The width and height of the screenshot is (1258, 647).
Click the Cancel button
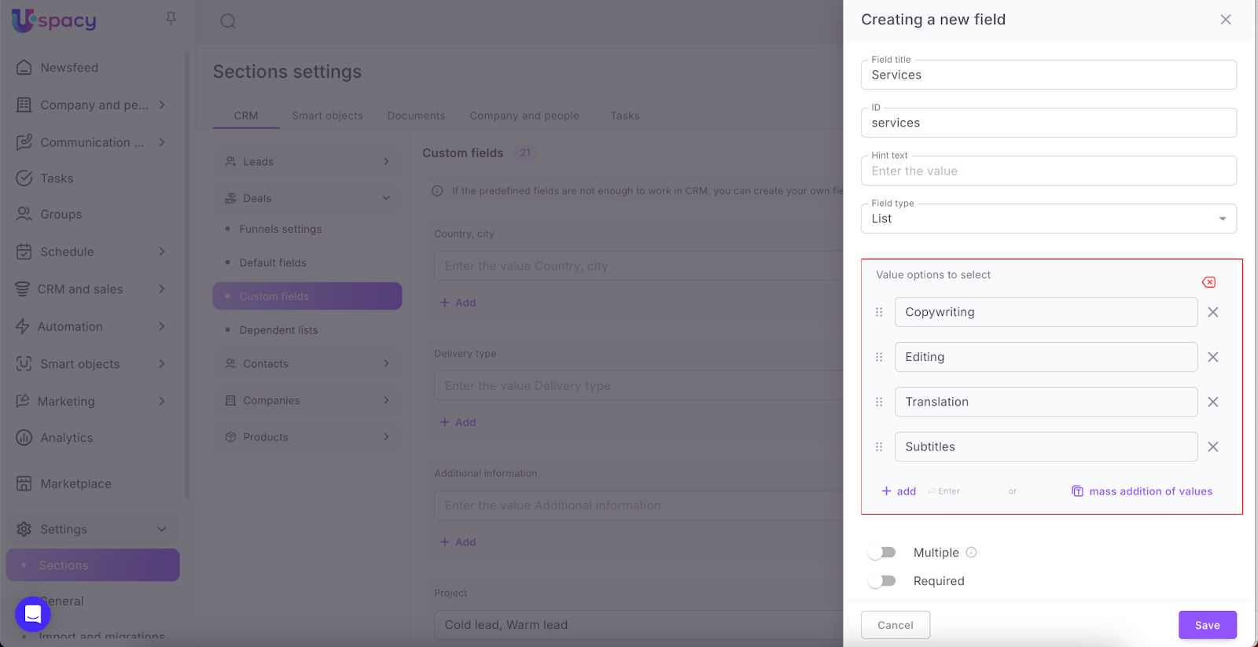click(x=895, y=625)
